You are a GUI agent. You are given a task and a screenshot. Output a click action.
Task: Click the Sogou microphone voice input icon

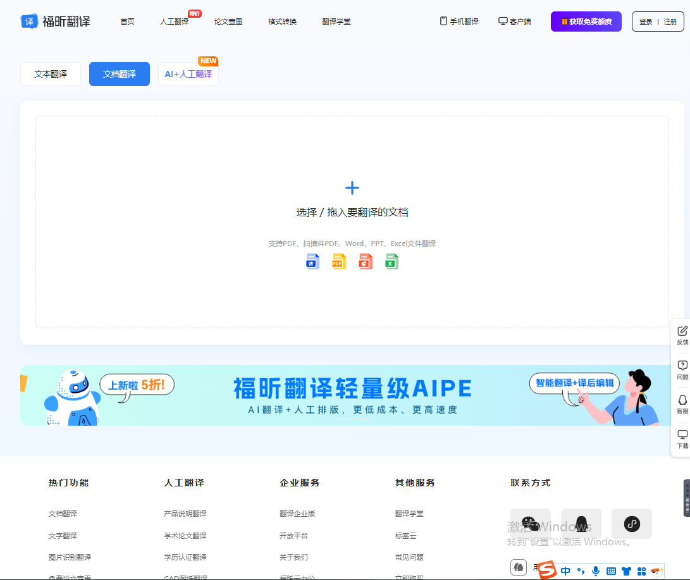(x=596, y=571)
